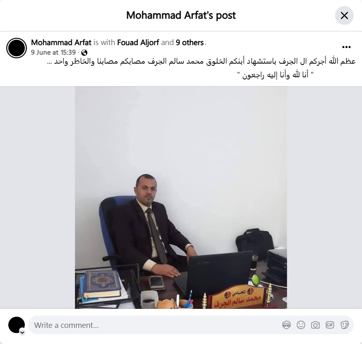Click the avatar sticker icon in comment box

coord(286,325)
